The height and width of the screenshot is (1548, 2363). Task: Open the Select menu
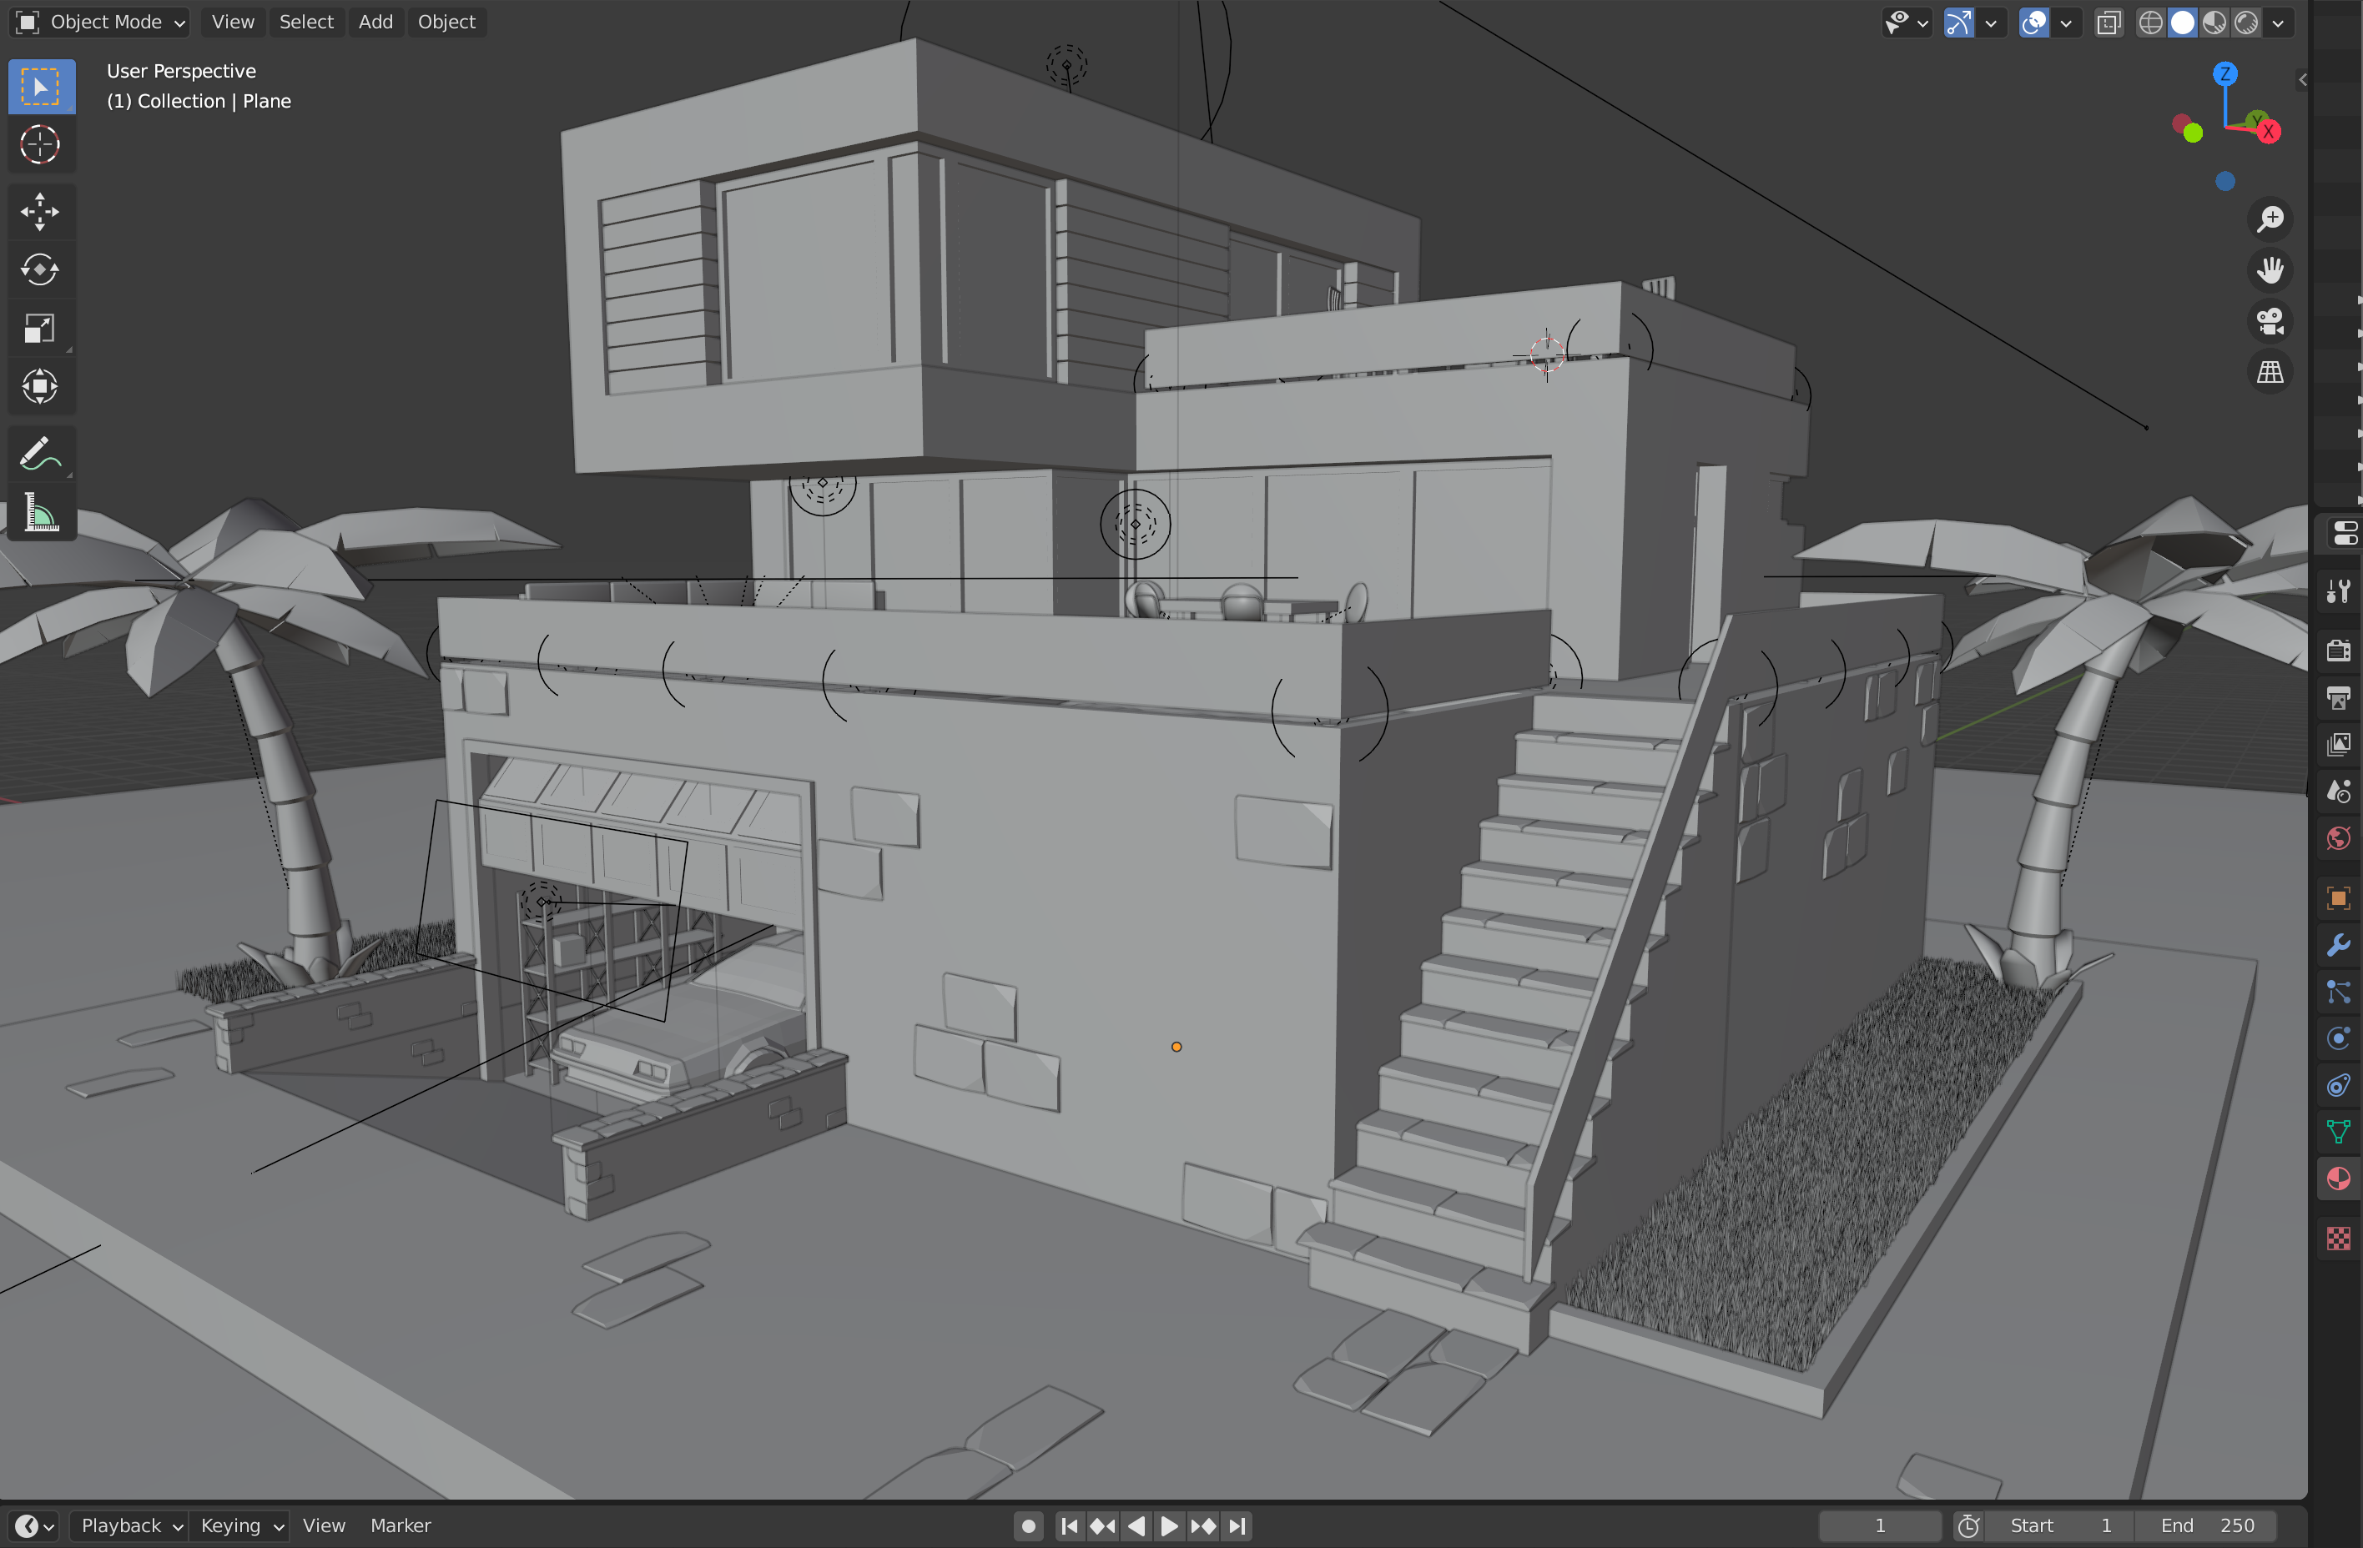pos(305,22)
